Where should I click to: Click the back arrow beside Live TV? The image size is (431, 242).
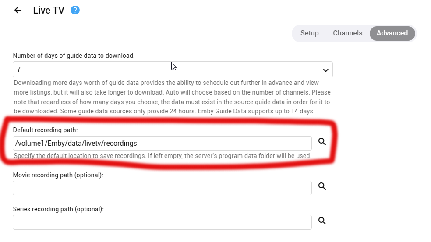pyautogui.click(x=18, y=10)
